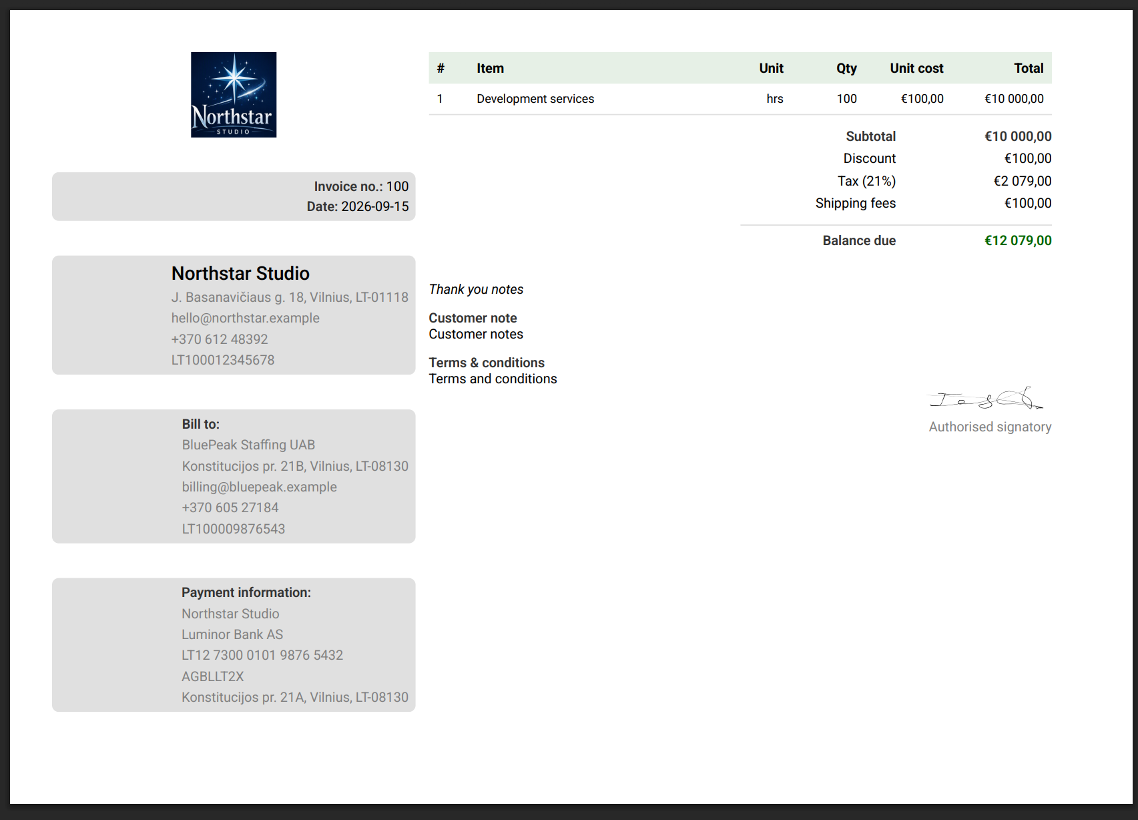The width and height of the screenshot is (1138, 820).
Task: Click the Northstar Studio logo image
Action: pyautogui.click(x=234, y=95)
